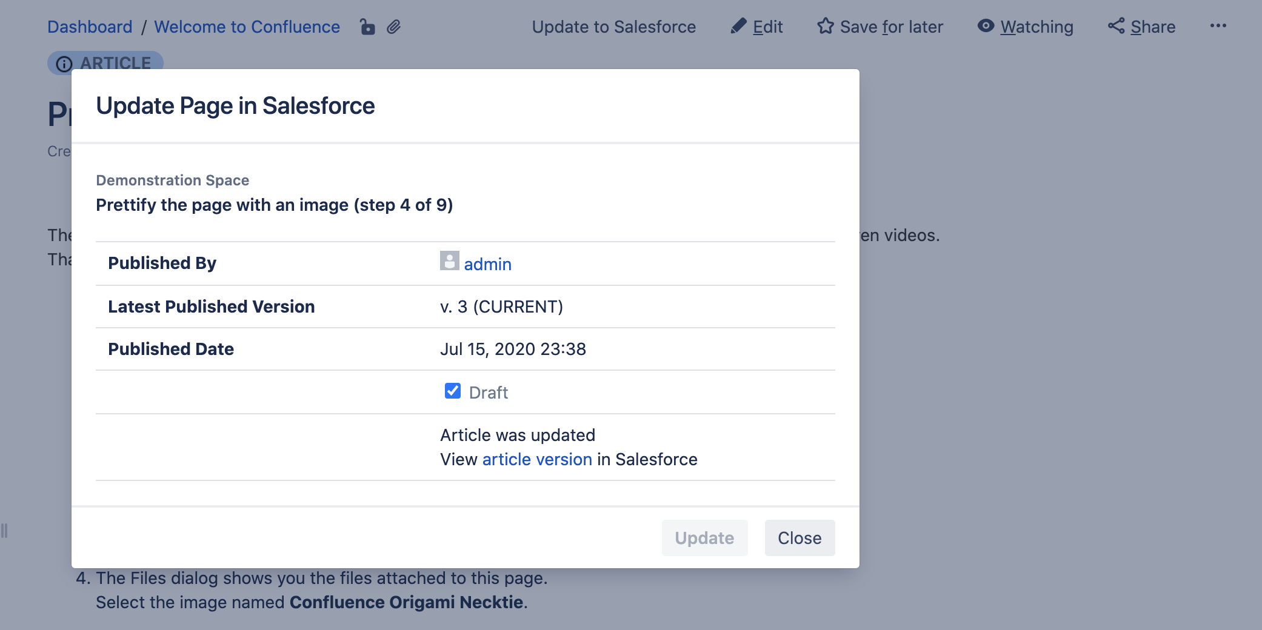Open the article version link

pyautogui.click(x=537, y=460)
